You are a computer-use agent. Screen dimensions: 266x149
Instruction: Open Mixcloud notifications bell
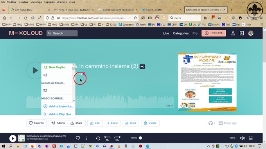[233, 33]
